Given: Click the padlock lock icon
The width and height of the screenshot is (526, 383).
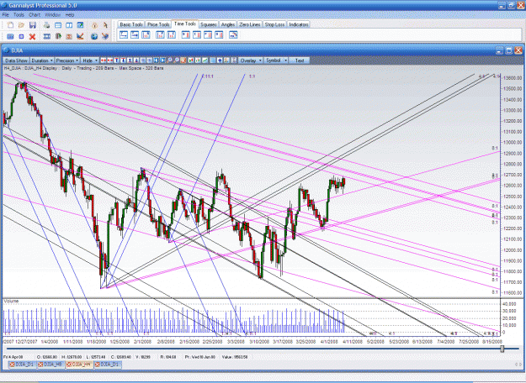Looking at the screenshot, I should 94,25.
